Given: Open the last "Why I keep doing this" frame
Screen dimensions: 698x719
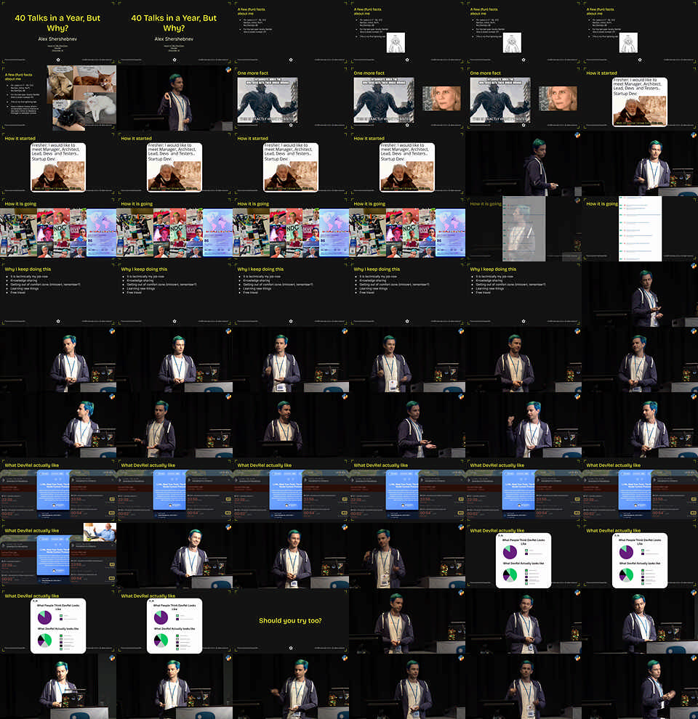Looking at the screenshot, I should click(523, 294).
